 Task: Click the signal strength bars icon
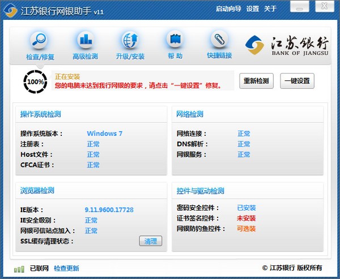pyautogui.click(x=19, y=269)
